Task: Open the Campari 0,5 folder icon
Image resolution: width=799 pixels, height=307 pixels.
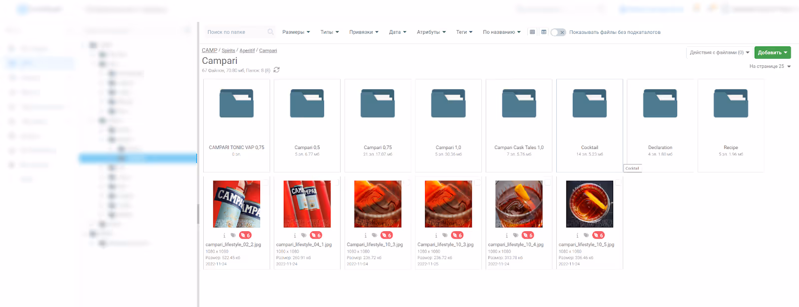Action: [307, 103]
